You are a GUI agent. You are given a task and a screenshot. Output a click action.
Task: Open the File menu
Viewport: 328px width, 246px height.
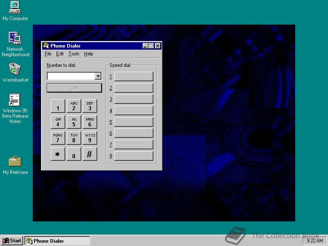click(x=48, y=54)
